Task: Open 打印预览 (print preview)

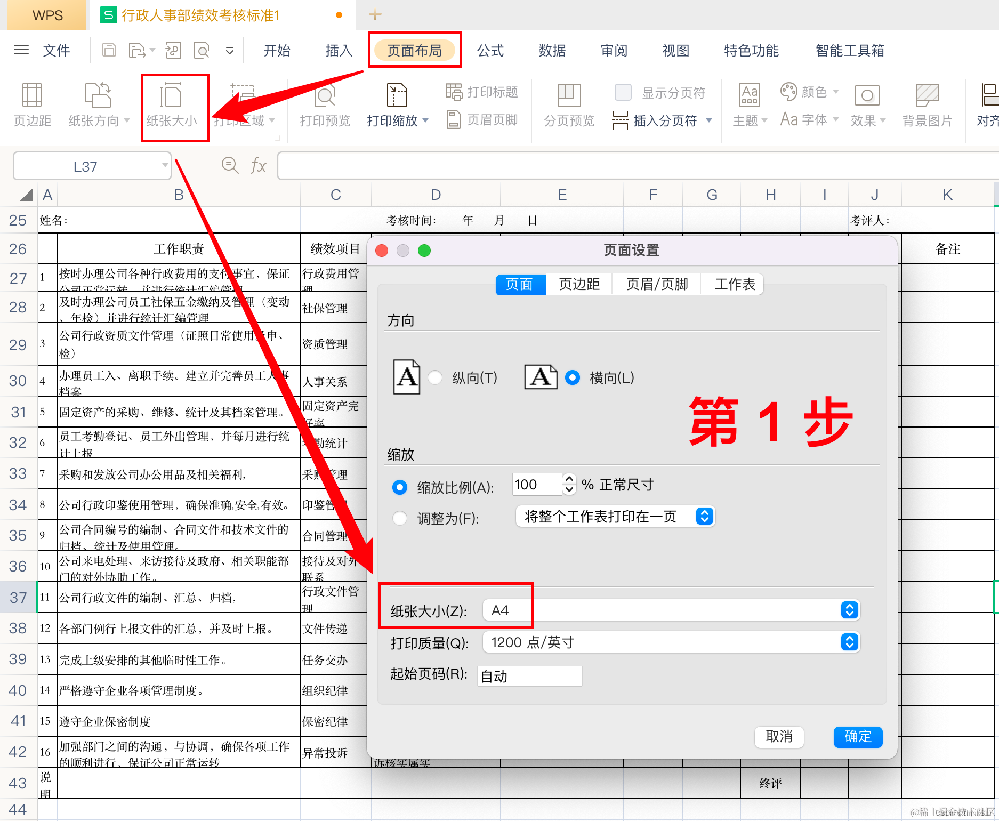Action: 324,104
